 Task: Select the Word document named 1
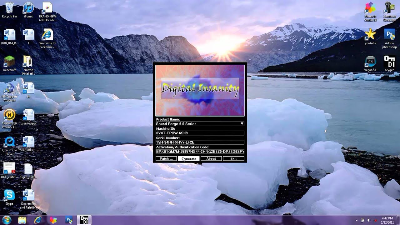click(28, 37)
